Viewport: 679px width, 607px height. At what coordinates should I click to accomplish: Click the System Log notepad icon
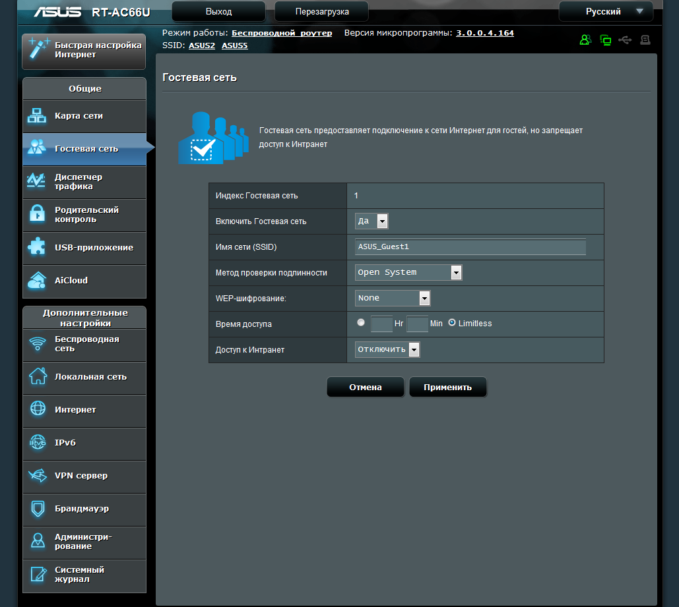click(38, 574)
